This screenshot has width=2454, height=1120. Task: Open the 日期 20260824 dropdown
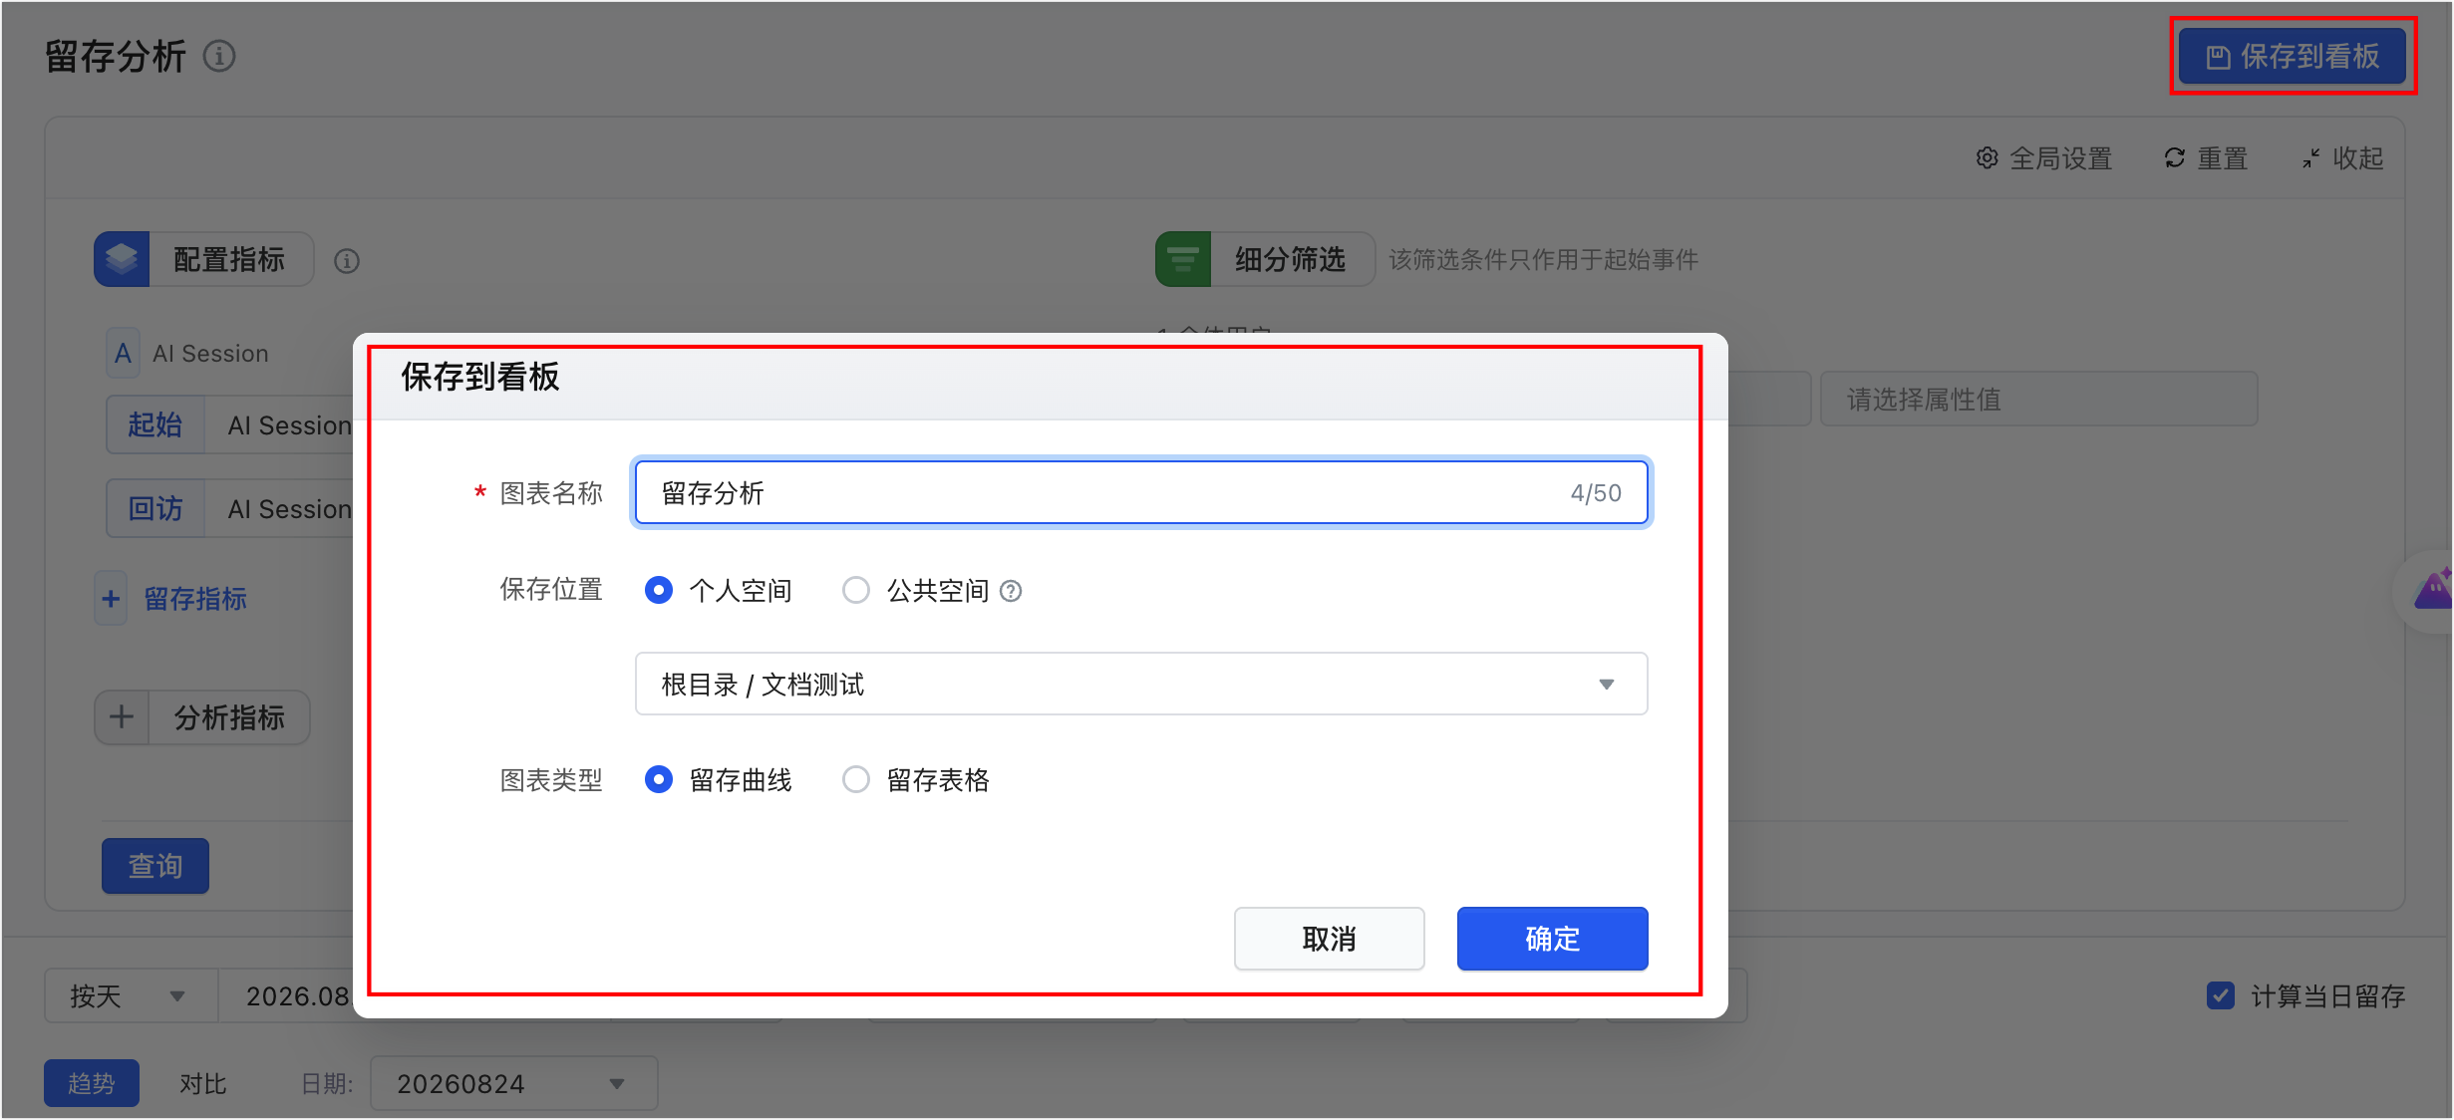pyautogui.click(x=513, y=1083)
